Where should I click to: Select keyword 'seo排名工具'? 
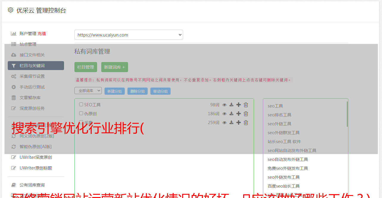coord(280,115)
